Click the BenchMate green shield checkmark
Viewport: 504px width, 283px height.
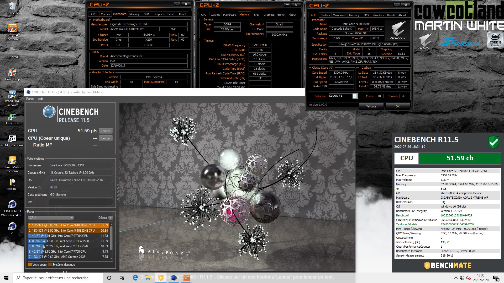[x=493, y=142]
